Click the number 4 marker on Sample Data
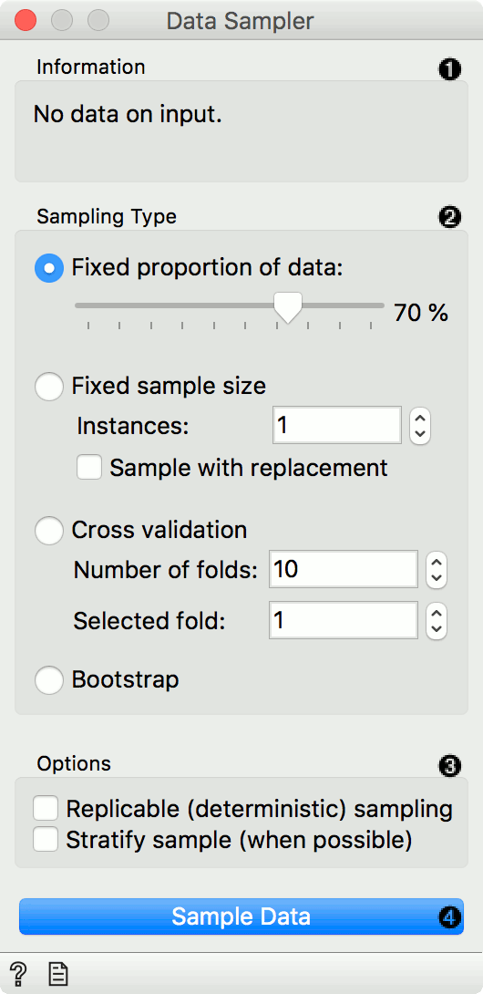 click(449, 917)
